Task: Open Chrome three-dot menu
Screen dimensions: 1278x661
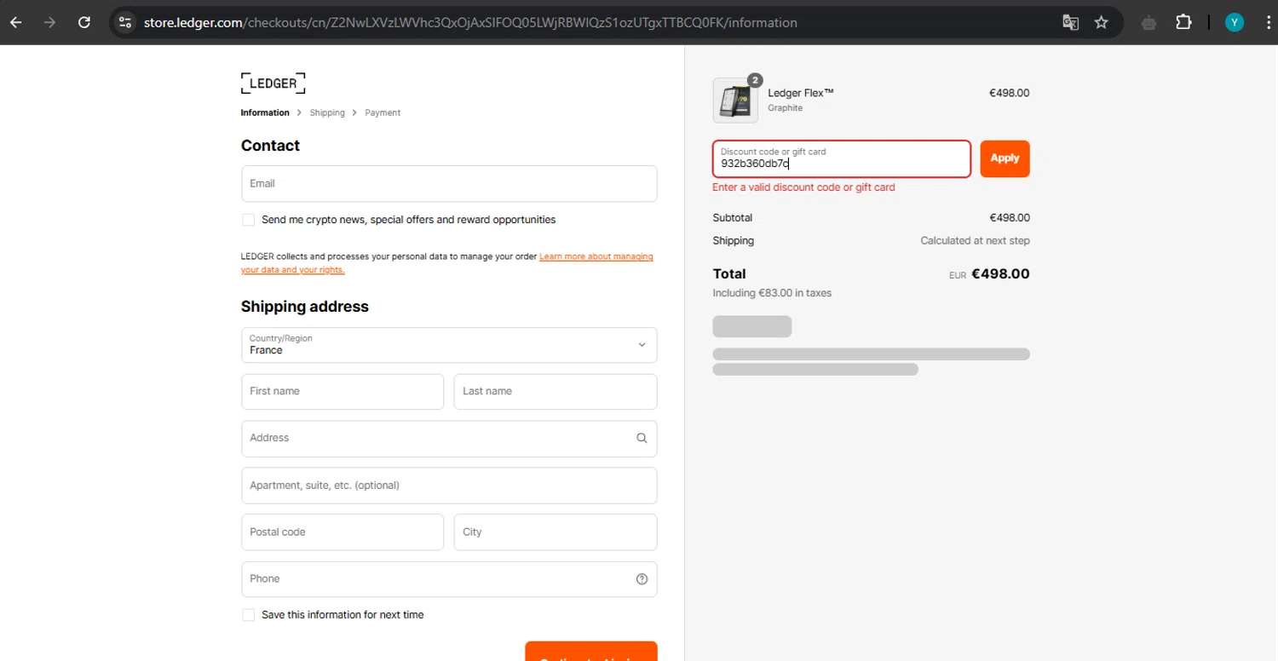Action: [x=1269, y=22]
